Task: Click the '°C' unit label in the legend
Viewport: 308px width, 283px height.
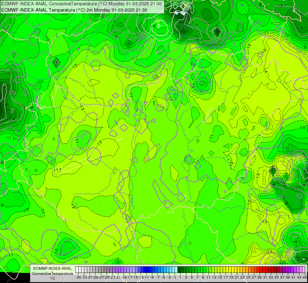Action: (x=53, y=279)
